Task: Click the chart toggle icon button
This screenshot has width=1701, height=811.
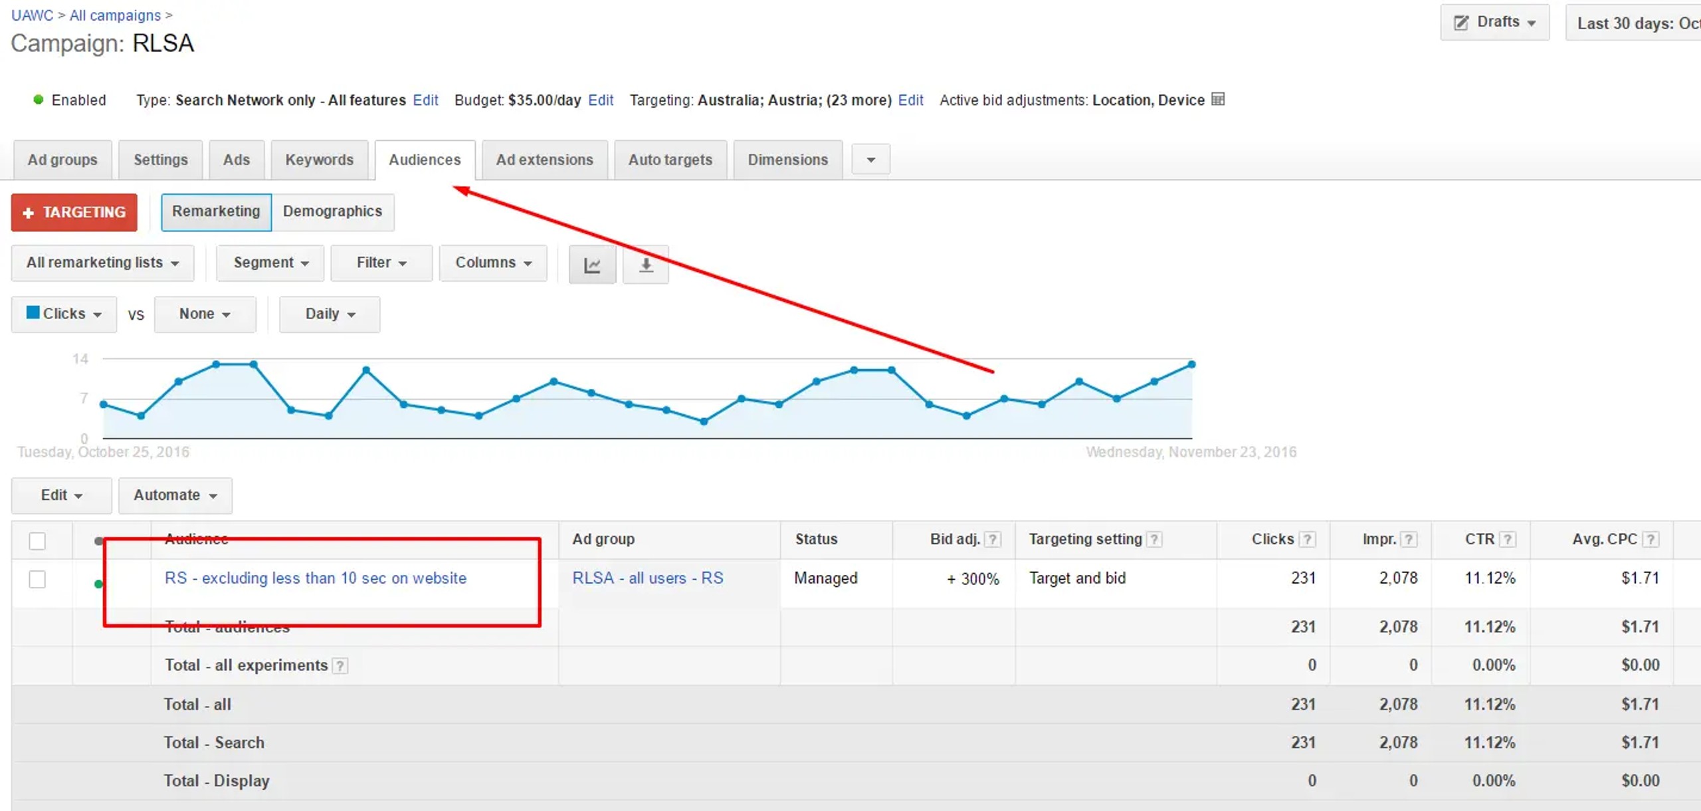Action: pos(591,265)
